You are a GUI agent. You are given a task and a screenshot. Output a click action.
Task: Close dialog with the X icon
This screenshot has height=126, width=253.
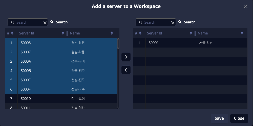coord(245,6)
